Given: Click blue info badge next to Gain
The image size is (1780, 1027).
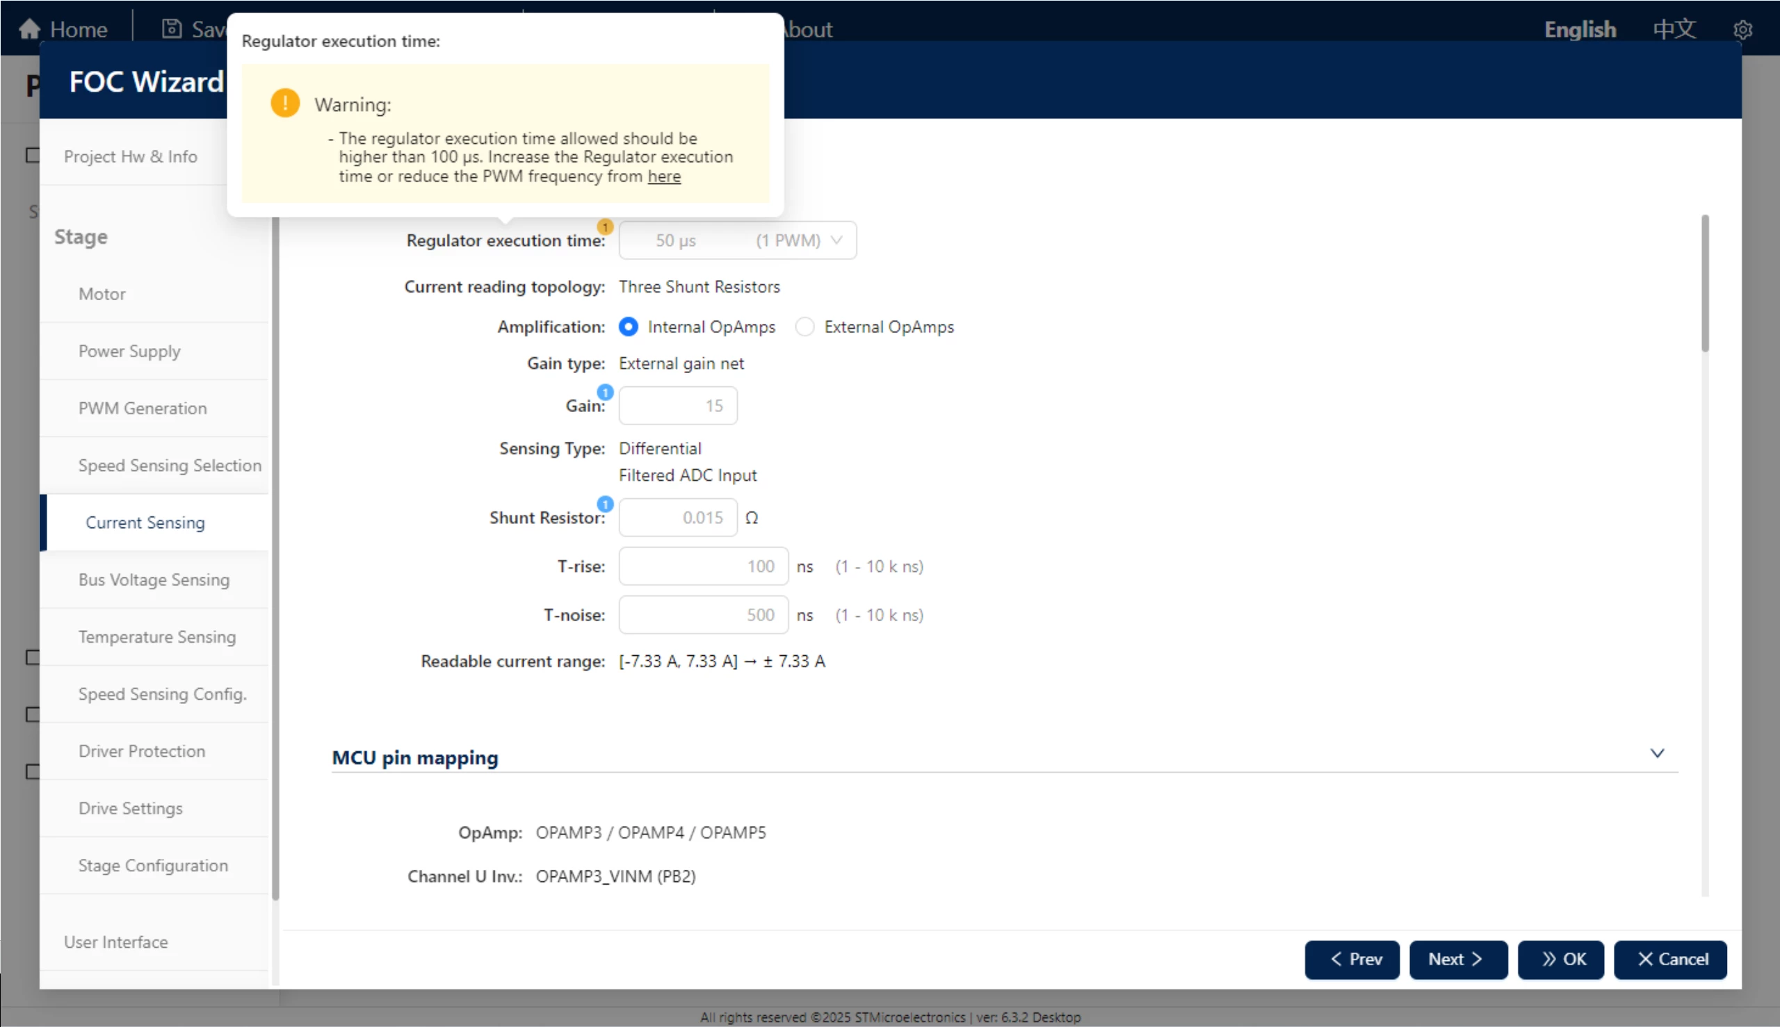Looking at the screenshot, I should (605, 392).
